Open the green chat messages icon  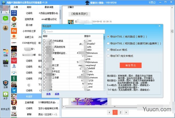pos(6,19)
